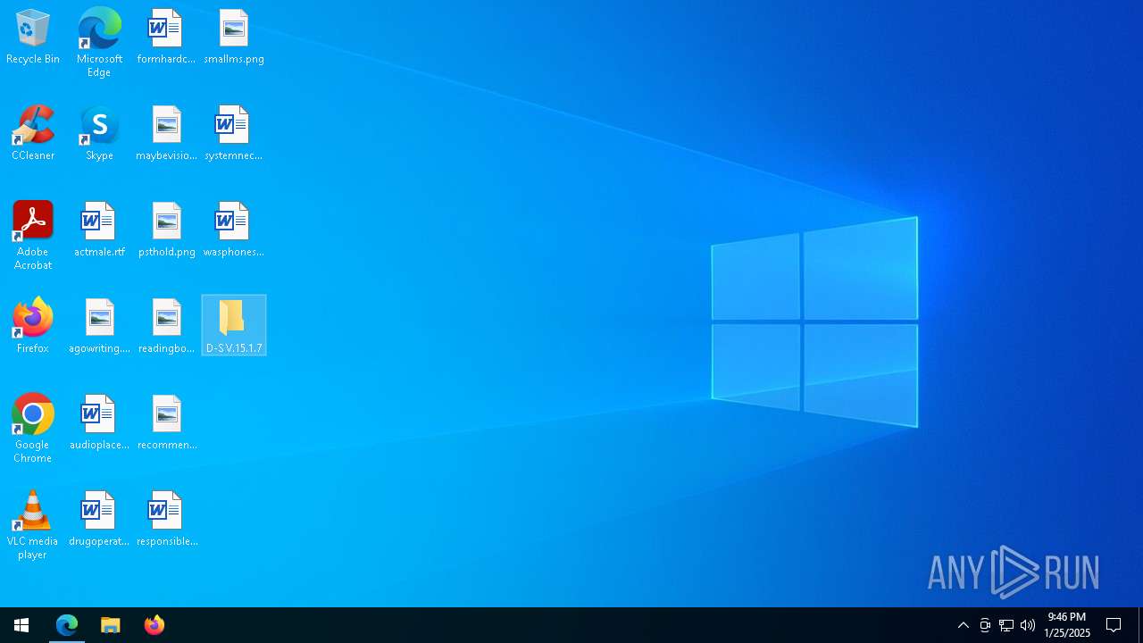The height and width of the screenshot is (643, 1143).
Task: Select the readingbo... image file
Action: click(166, 327)
